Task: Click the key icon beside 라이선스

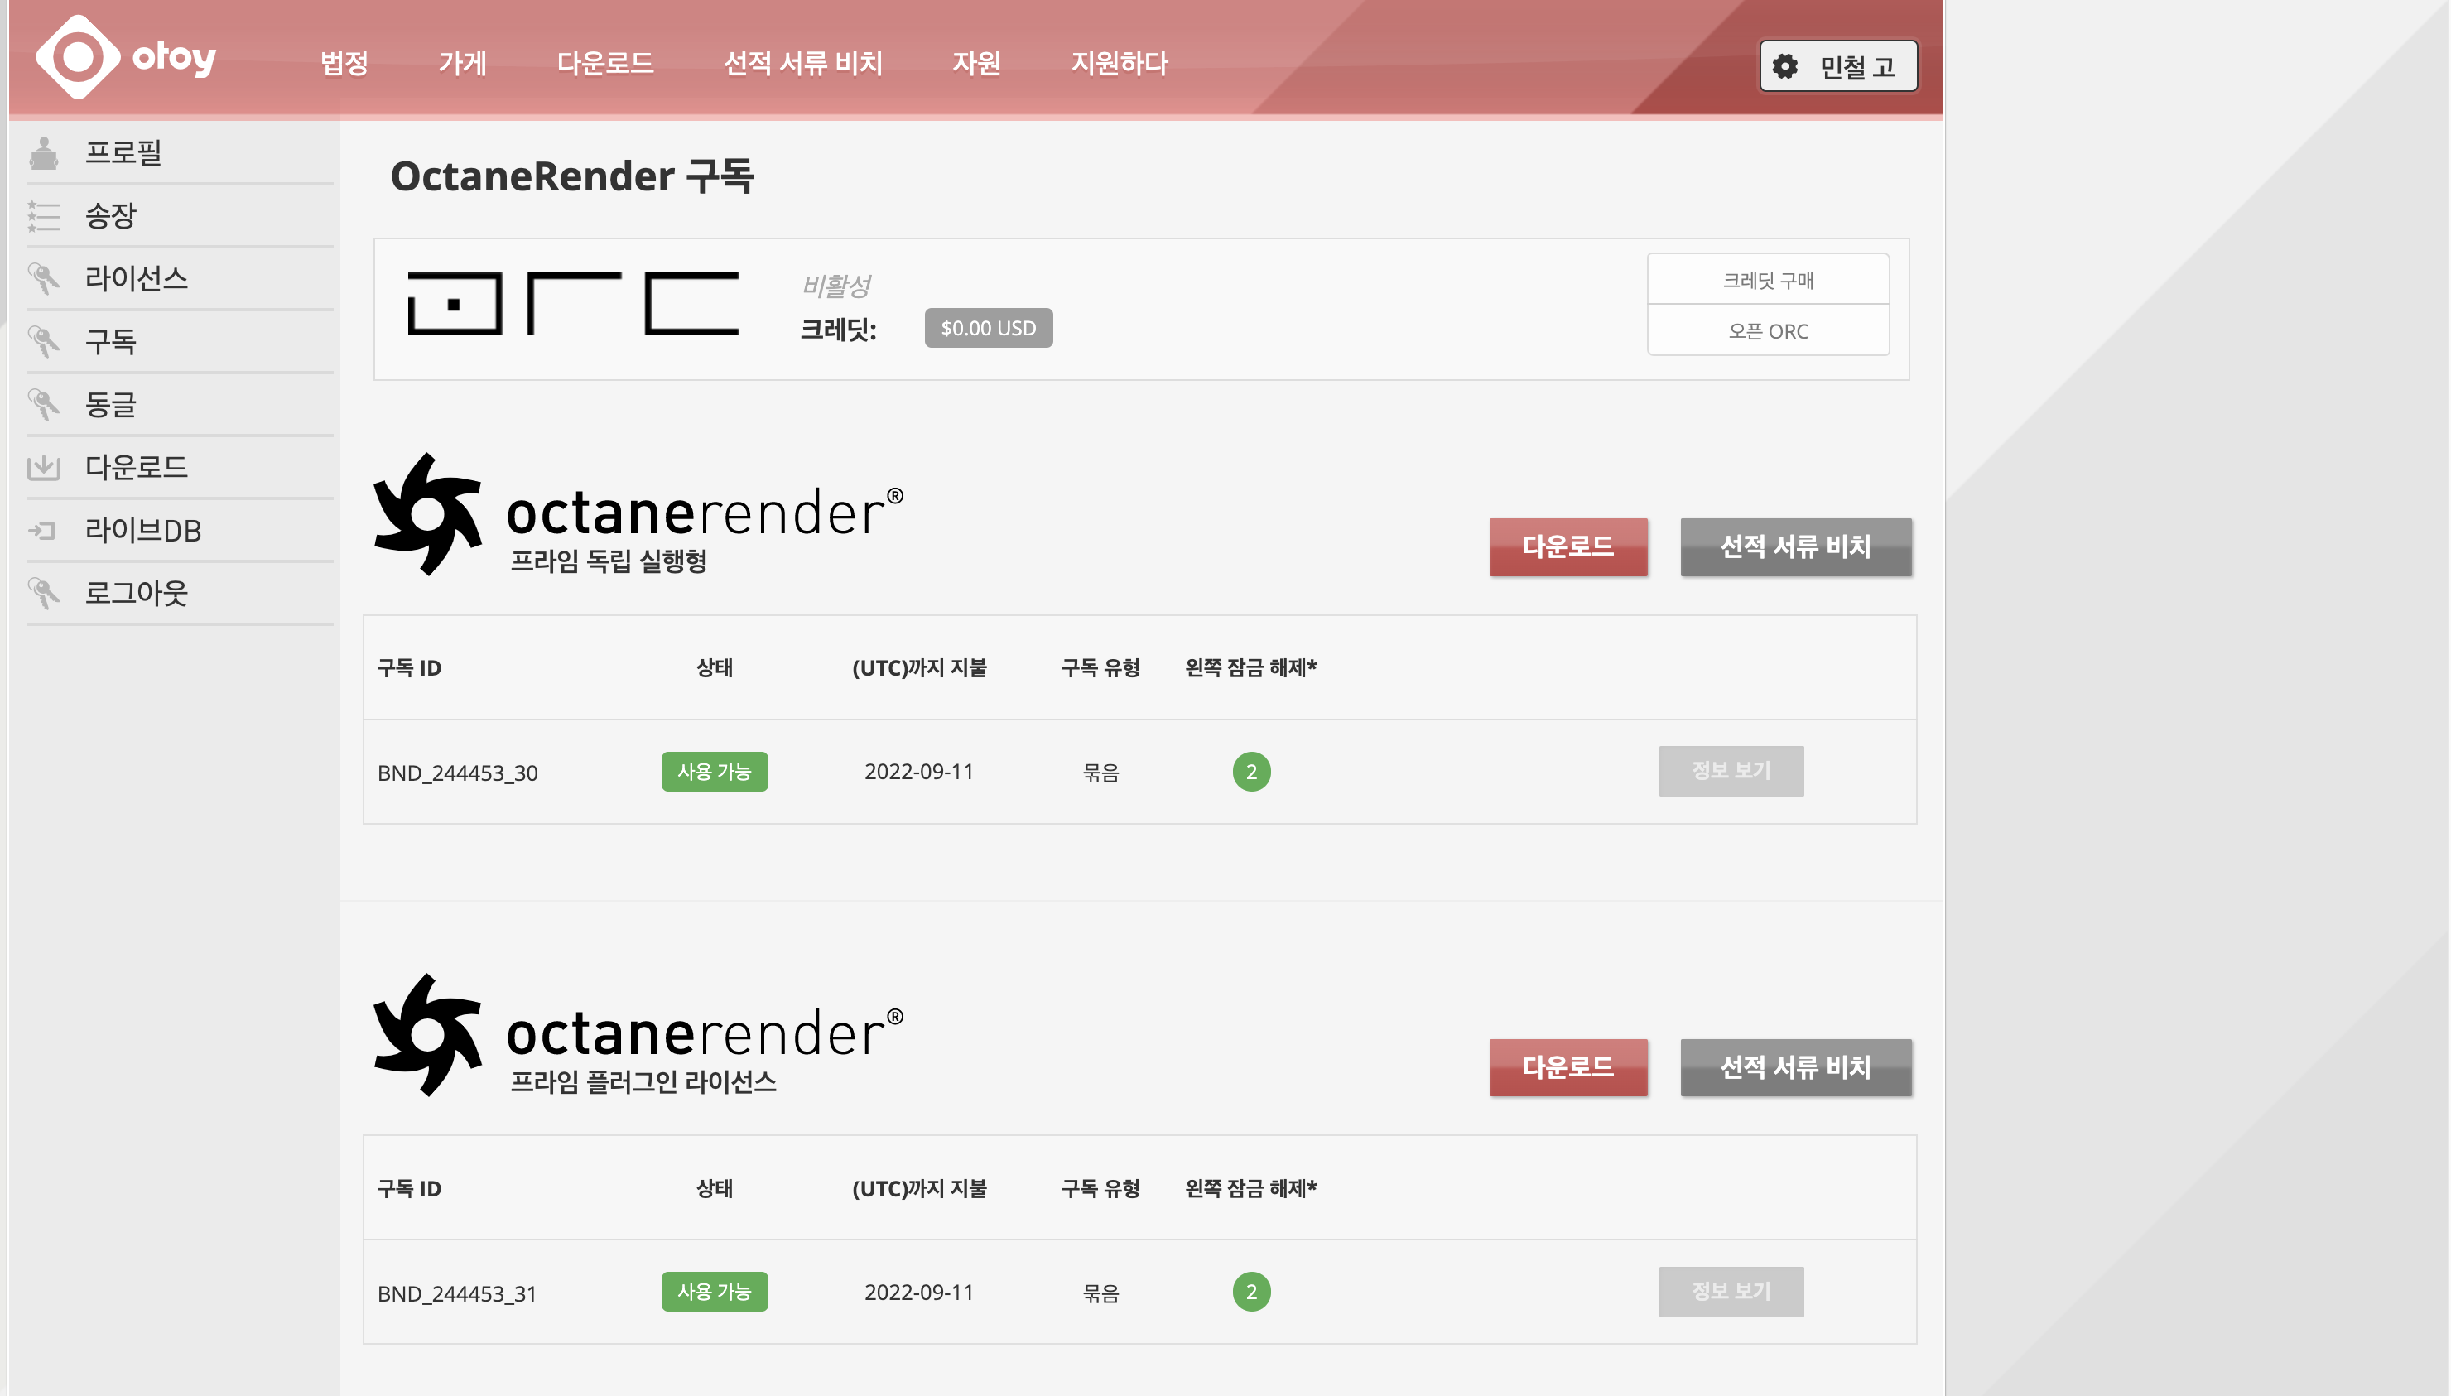Action: point(43,279)
